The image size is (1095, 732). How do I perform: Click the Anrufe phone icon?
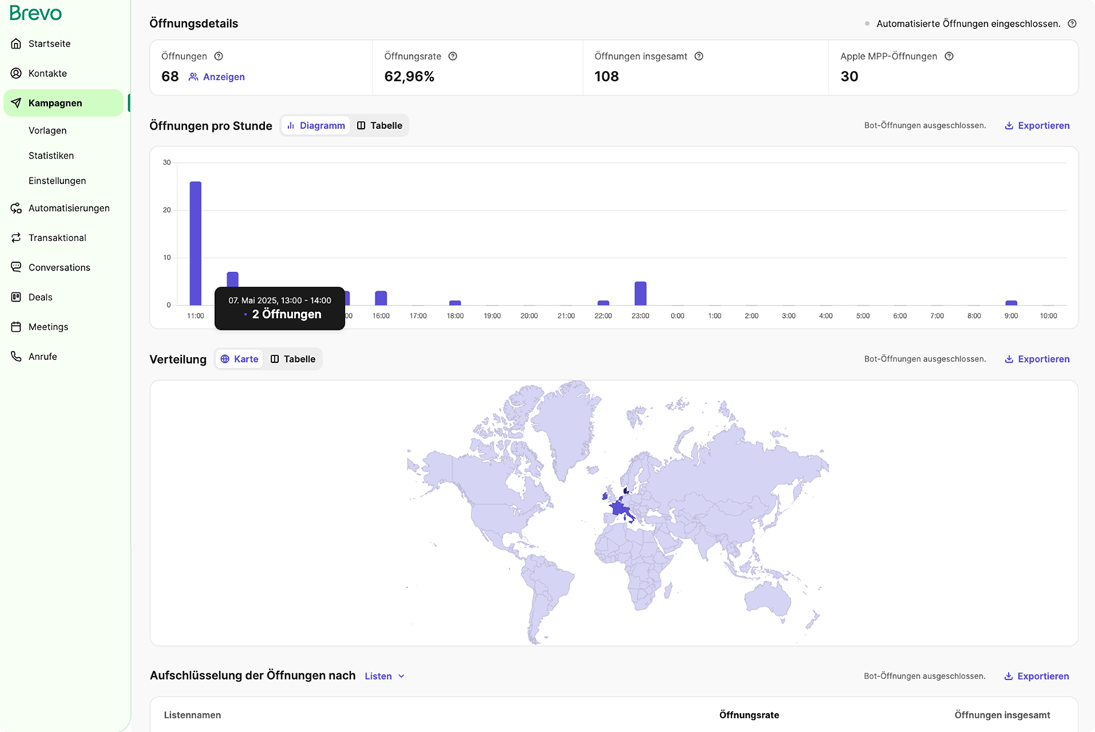pyautogui.click(x=16, y=357)
